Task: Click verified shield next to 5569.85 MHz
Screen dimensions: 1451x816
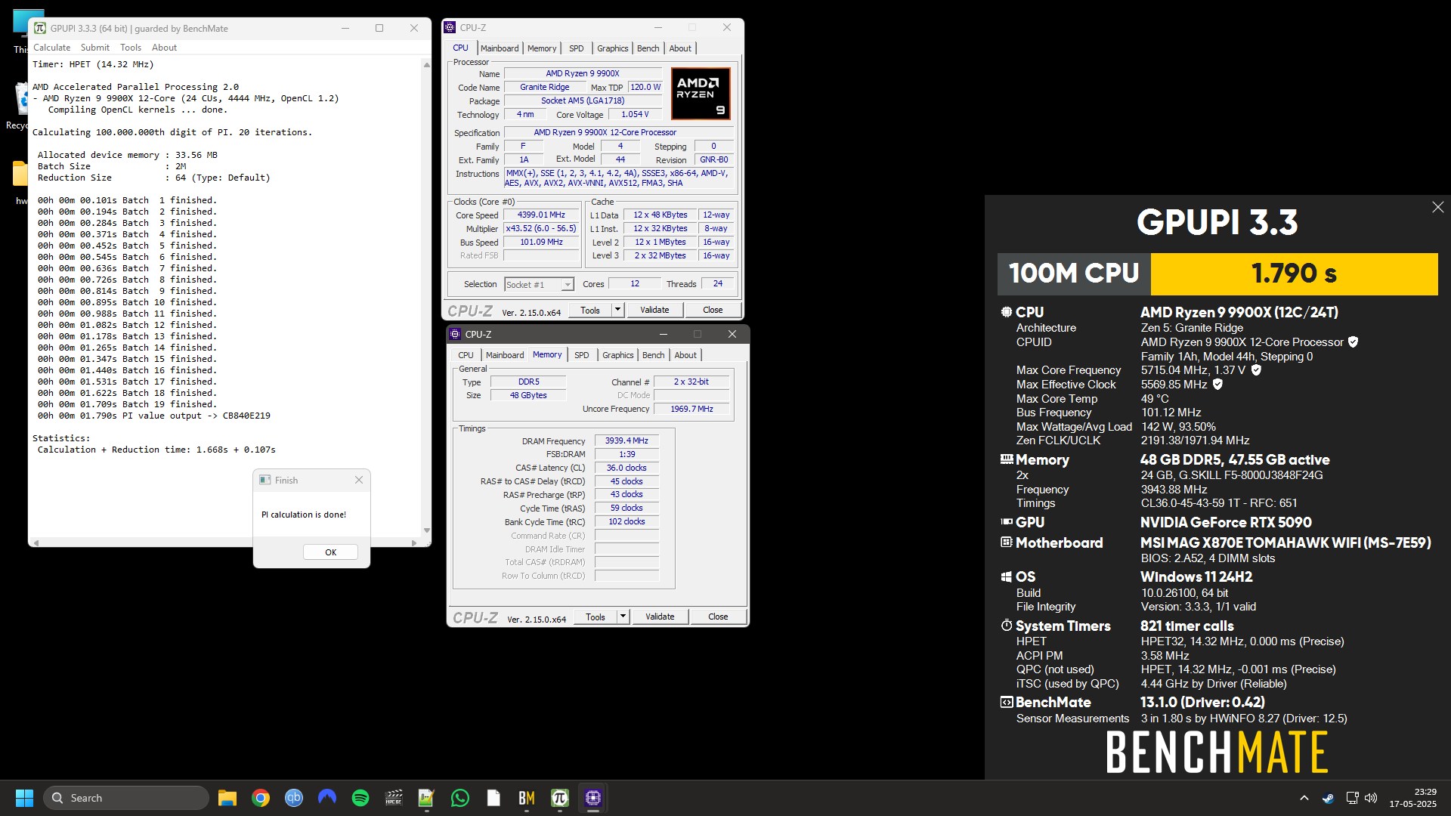Action: 1217,385
